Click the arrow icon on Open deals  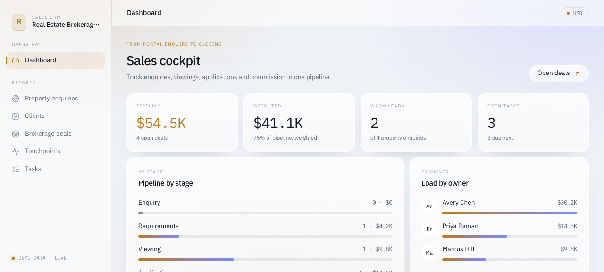click(577, 74)
